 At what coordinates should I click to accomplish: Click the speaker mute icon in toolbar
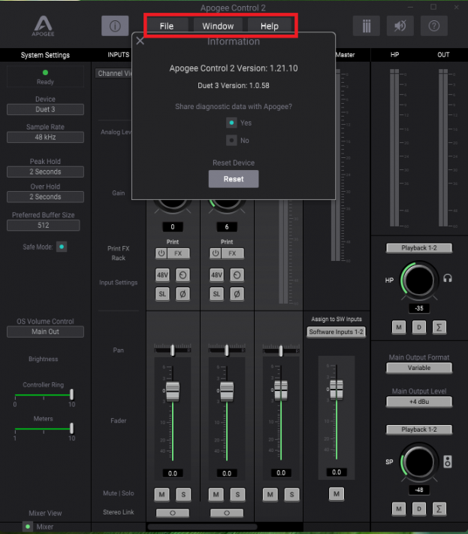pyautogui.click(x=400, y=26)
